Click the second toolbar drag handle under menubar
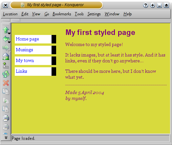This screenshot has height=145, width=172. click(x=16, y=20)
